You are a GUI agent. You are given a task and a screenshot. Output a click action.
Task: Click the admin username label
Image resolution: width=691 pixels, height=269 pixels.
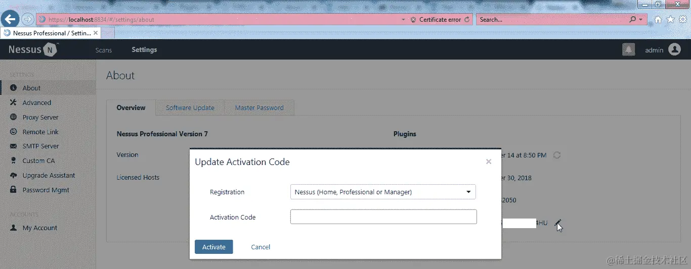click(x=654, y=50)
